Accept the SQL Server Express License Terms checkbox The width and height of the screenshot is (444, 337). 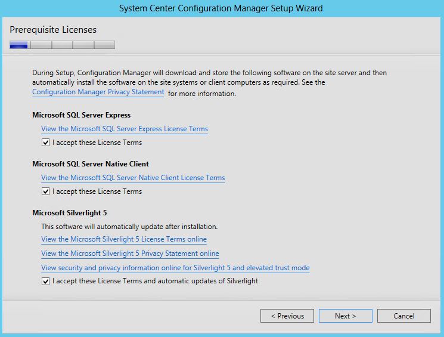click(45, 143)
